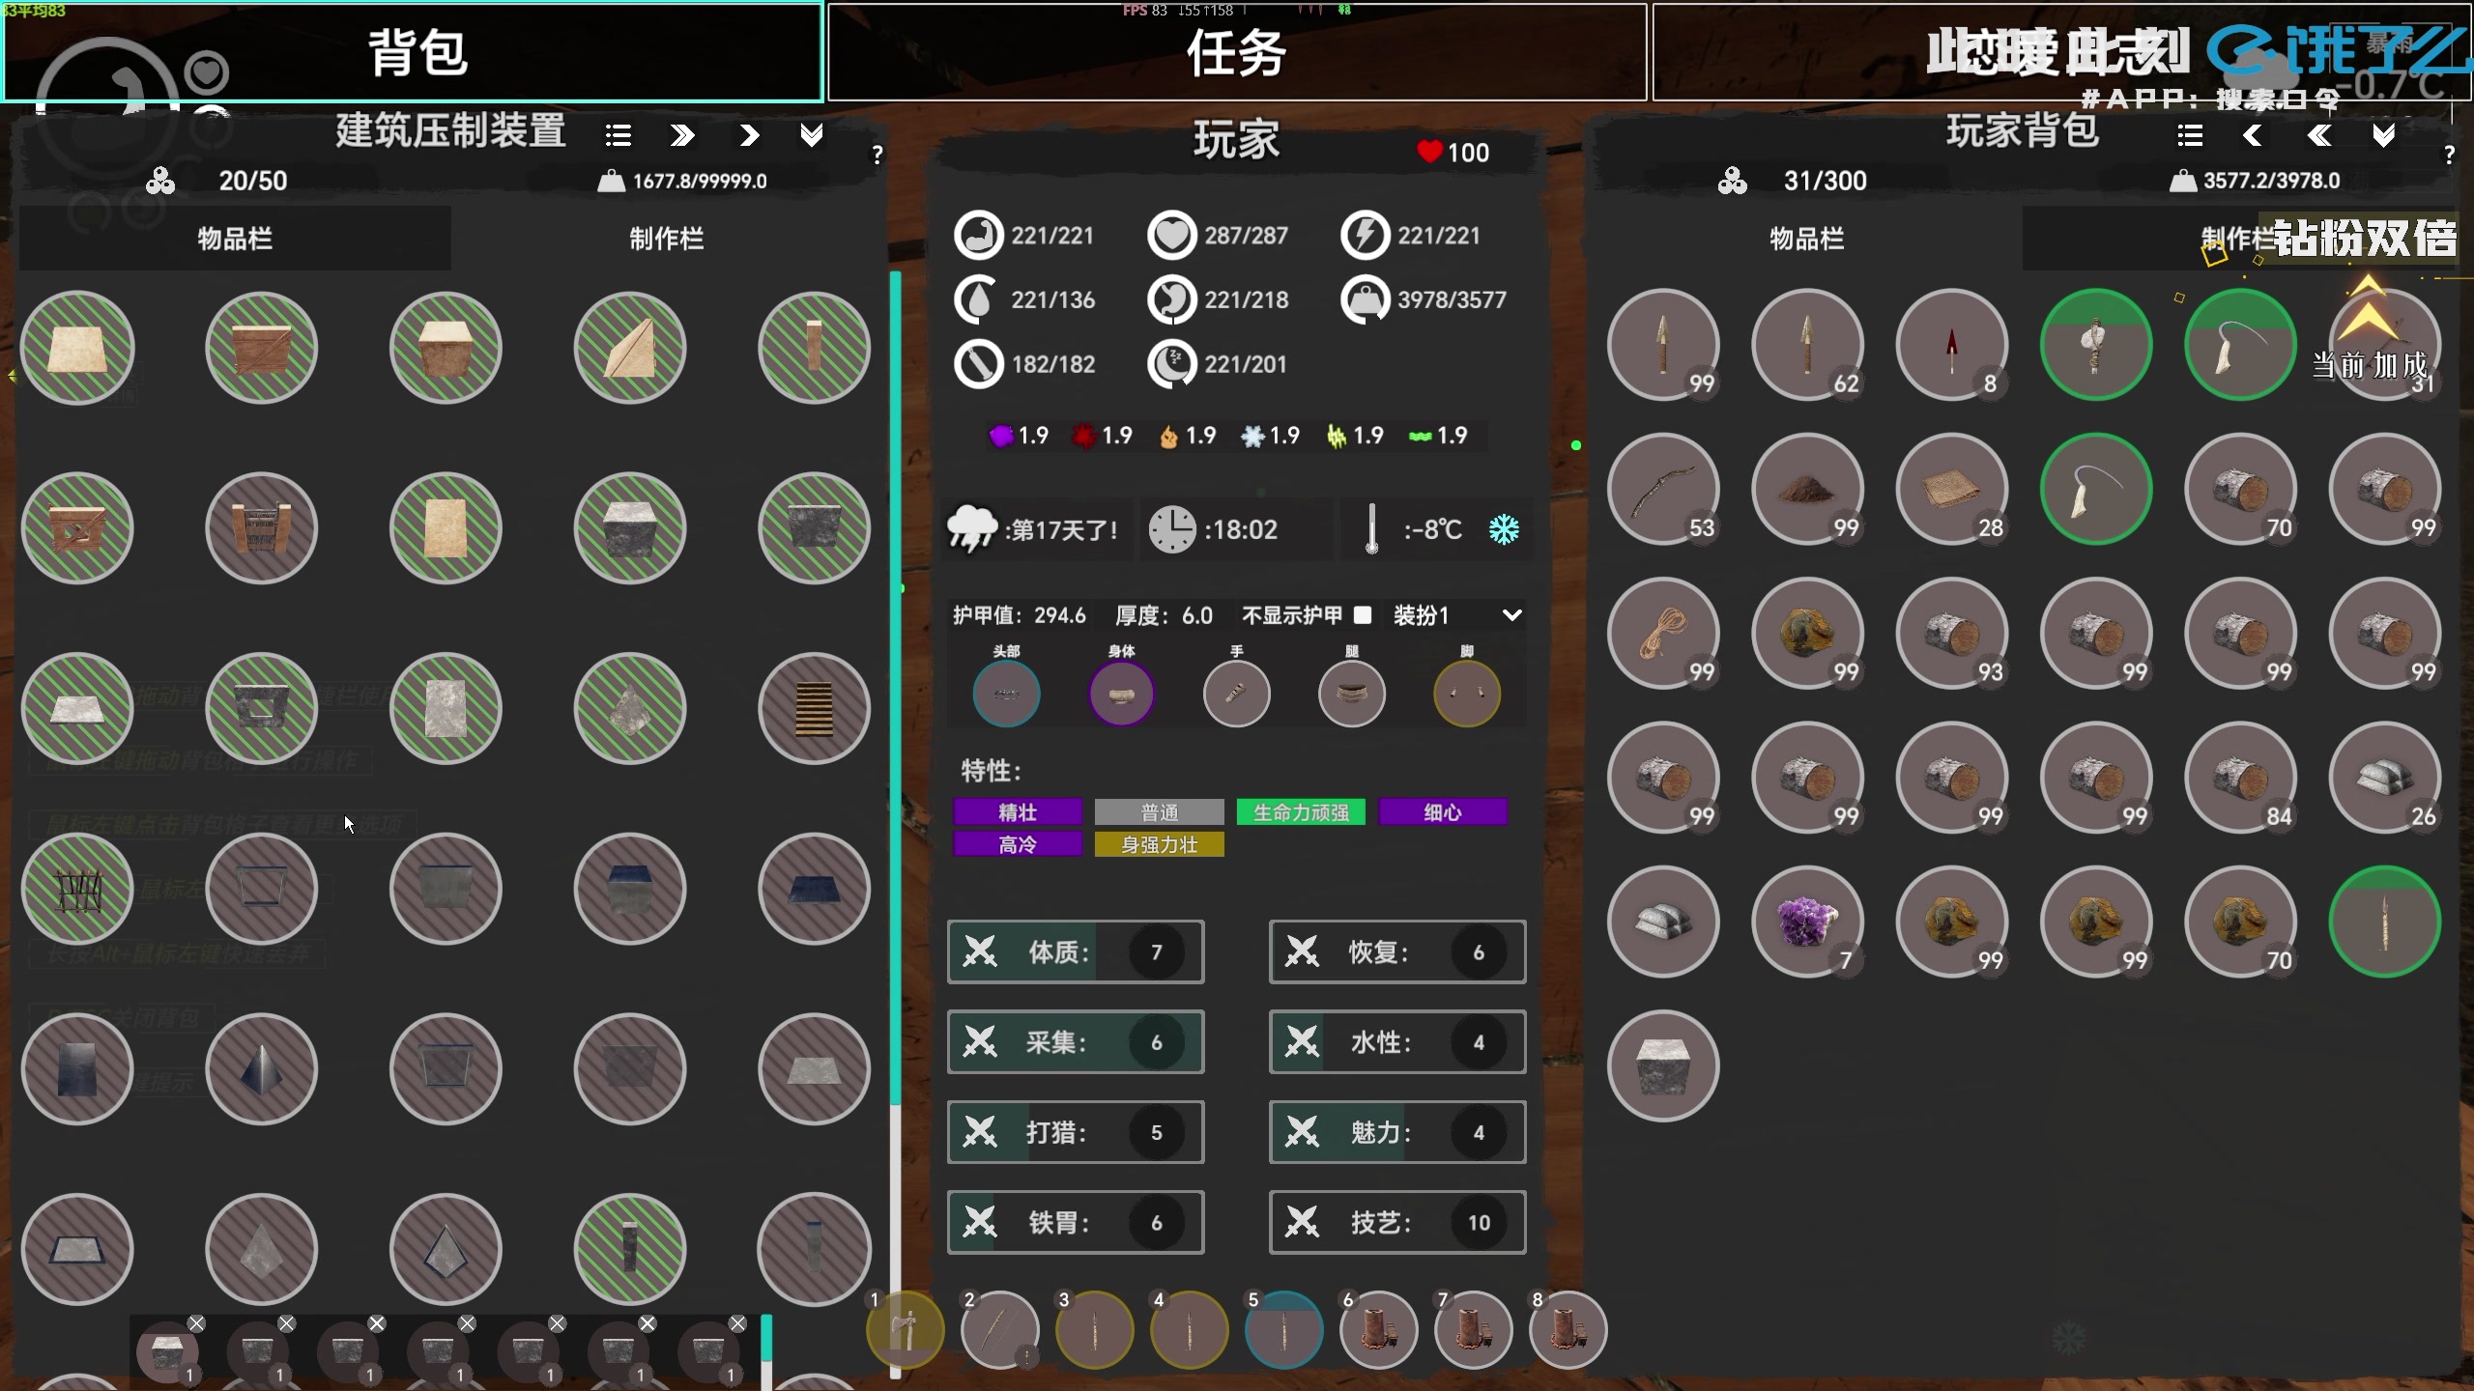
Task: Click 精壮 trait tag
Action: click(x=1018, y=812)
